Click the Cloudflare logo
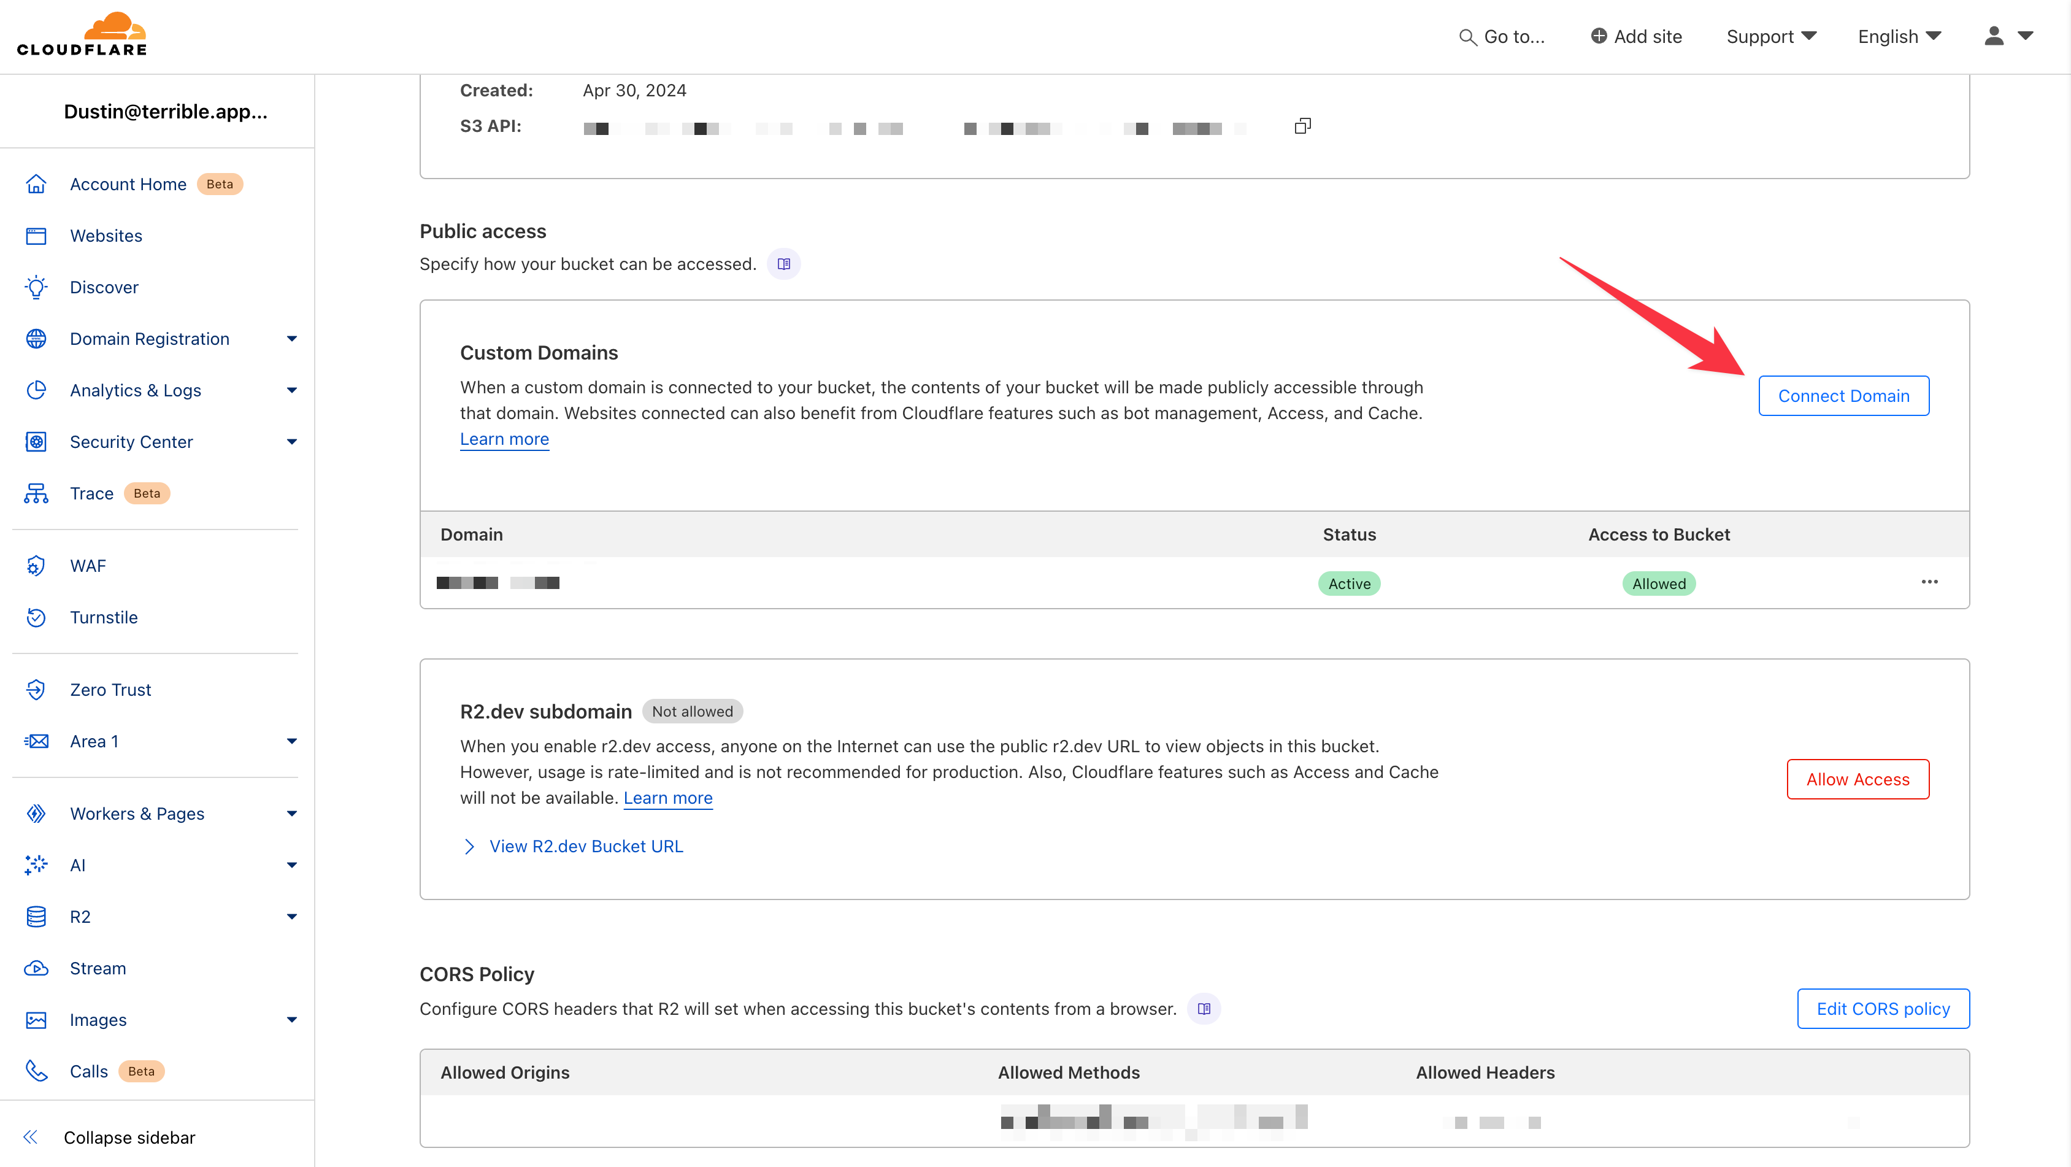 [82, 34]
